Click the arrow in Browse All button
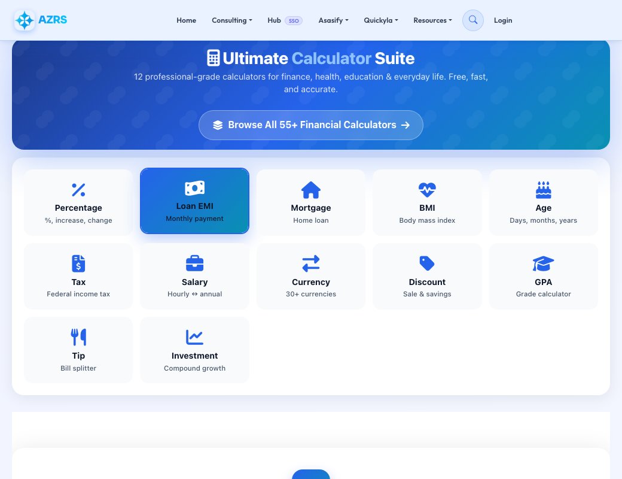 pos(405,125)
